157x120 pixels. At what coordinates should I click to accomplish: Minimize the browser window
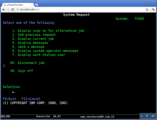143,2
